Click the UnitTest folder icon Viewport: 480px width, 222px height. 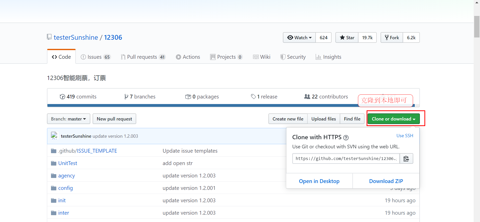[x=54, y=163]
